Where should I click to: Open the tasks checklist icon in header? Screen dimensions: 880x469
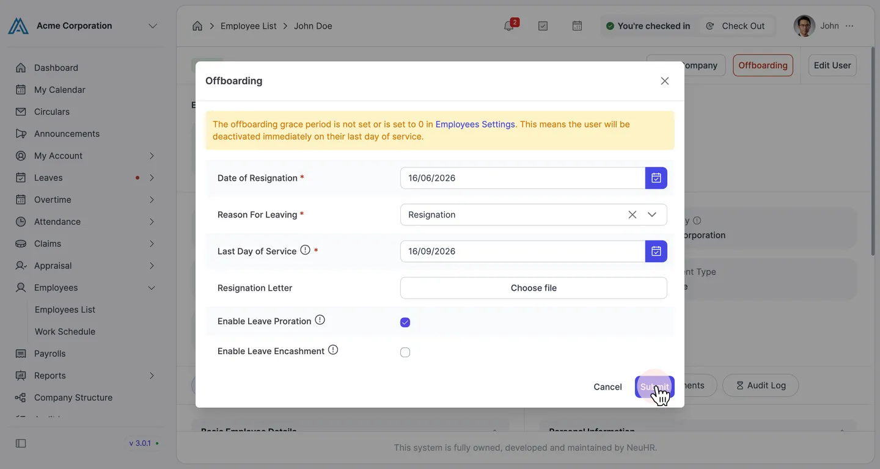pyautogui.click(x=543, y=26)
